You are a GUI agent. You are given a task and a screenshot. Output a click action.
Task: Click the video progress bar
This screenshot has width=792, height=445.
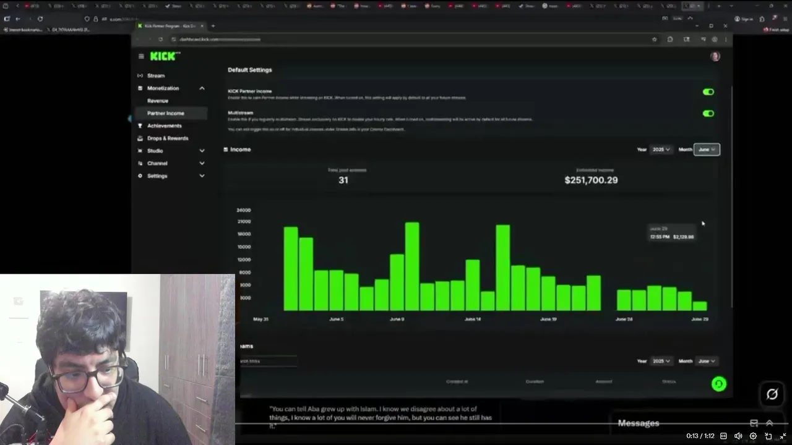point(512,424)
